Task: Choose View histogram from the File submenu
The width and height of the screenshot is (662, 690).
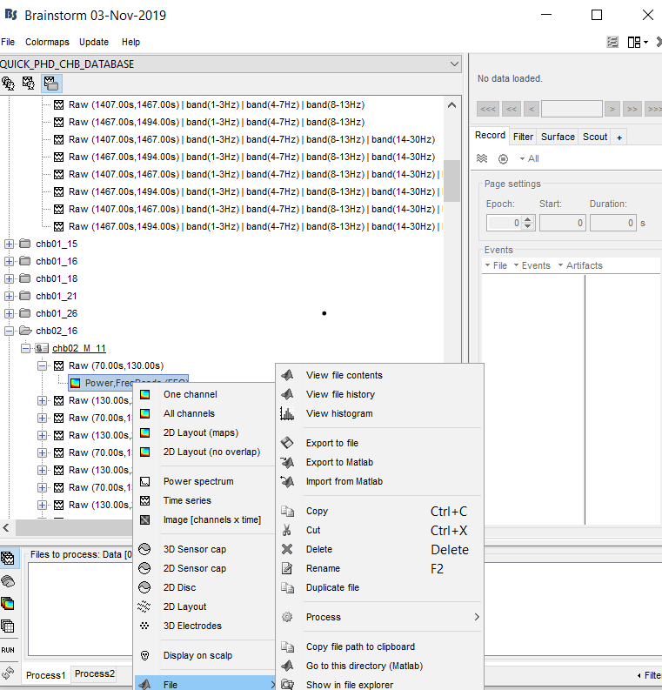Action: 338,413
